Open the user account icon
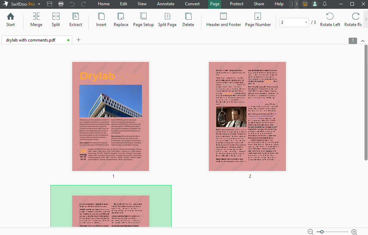 [315, 4]
